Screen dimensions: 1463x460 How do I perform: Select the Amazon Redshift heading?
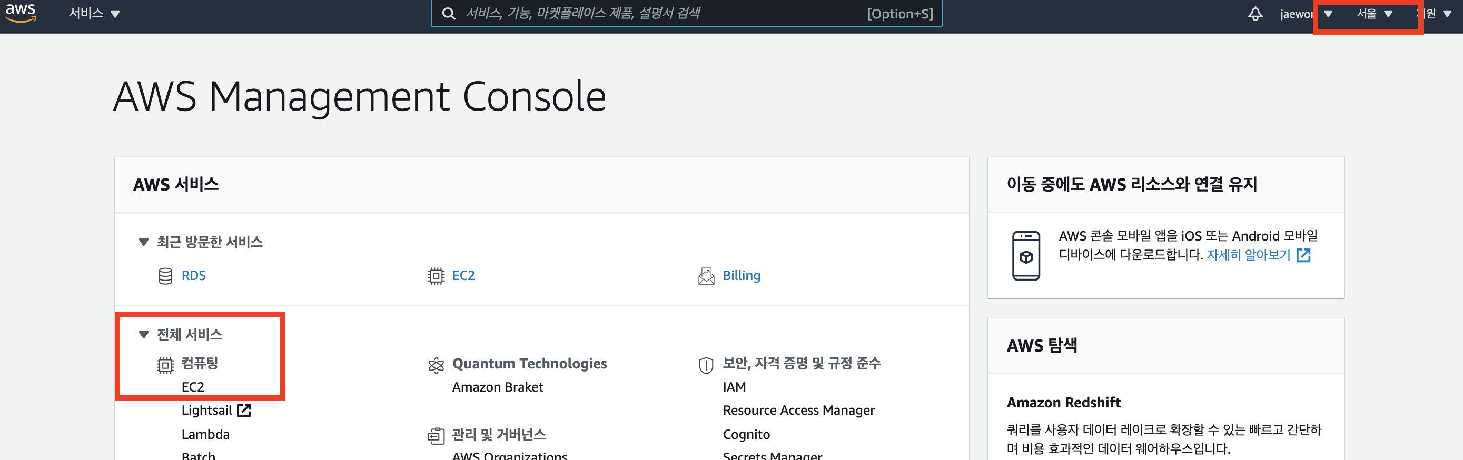click(1063, 403)
